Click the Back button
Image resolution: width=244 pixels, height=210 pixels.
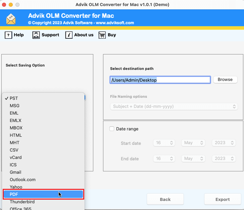165,199
